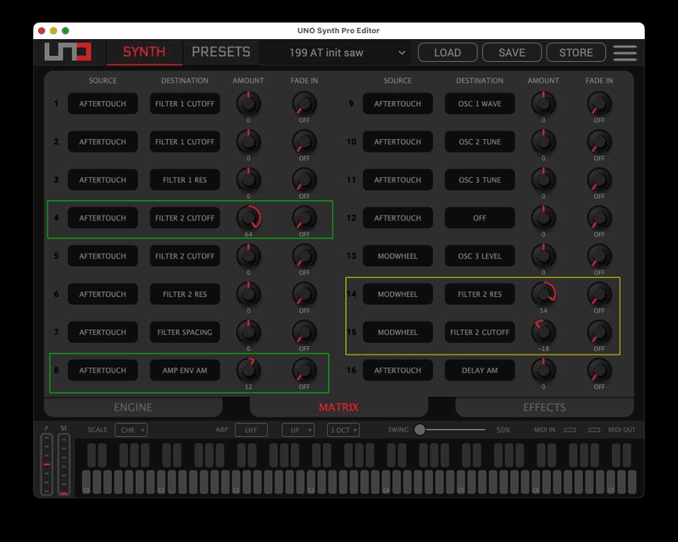Click the row 9 Fade In knob
678x542 pixels.
[x=599, y=103]
